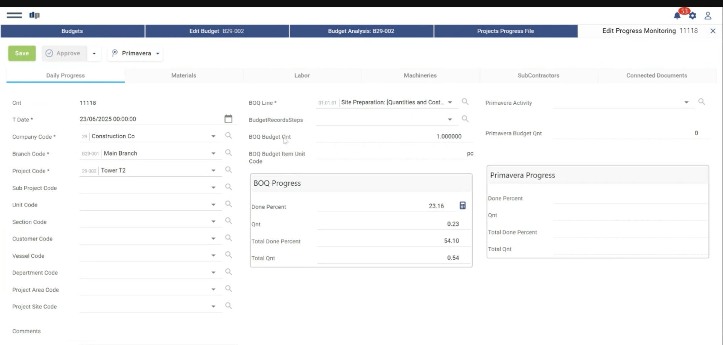The image size is (723, 345).
Task: Click the Primavera Activity search icon
Action: coord(702,102)
